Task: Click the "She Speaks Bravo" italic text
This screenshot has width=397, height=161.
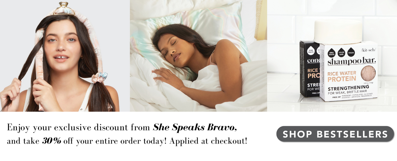Action: click(x=195, y=128)
